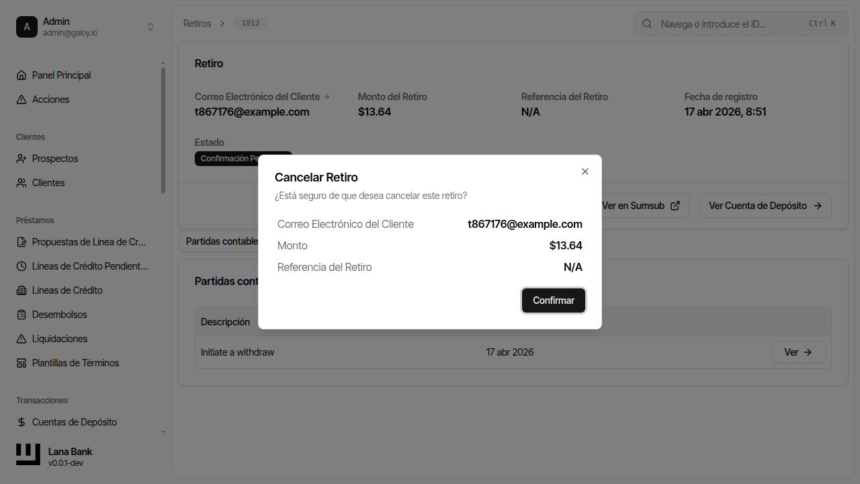Open the Admin account switcher chevrons
860x484 pixels.
150,26
